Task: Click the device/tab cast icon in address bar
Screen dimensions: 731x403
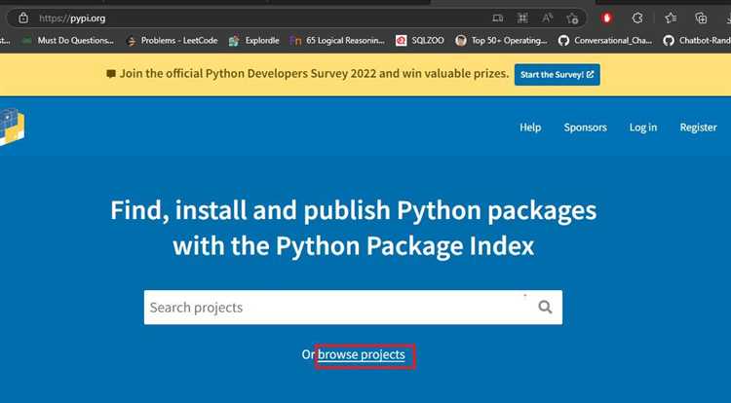Action: click(497, 18)
